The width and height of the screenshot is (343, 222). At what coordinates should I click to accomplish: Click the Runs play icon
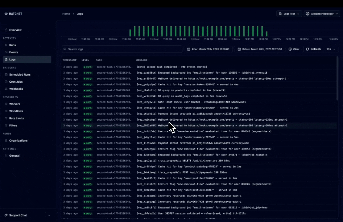tap(6, 45)
